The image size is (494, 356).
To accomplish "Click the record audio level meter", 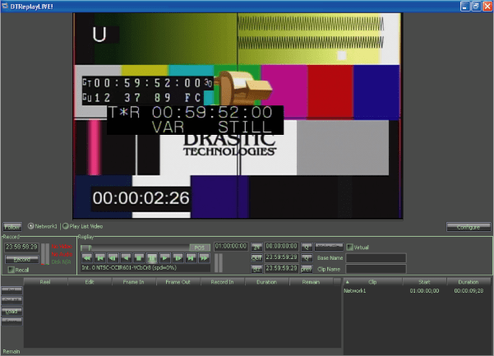I will (45, 254).
